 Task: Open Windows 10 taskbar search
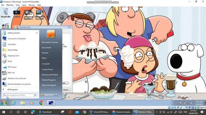[11, 112]
